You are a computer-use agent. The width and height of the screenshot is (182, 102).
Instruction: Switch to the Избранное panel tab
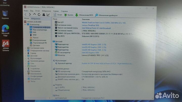coord(36,19)
